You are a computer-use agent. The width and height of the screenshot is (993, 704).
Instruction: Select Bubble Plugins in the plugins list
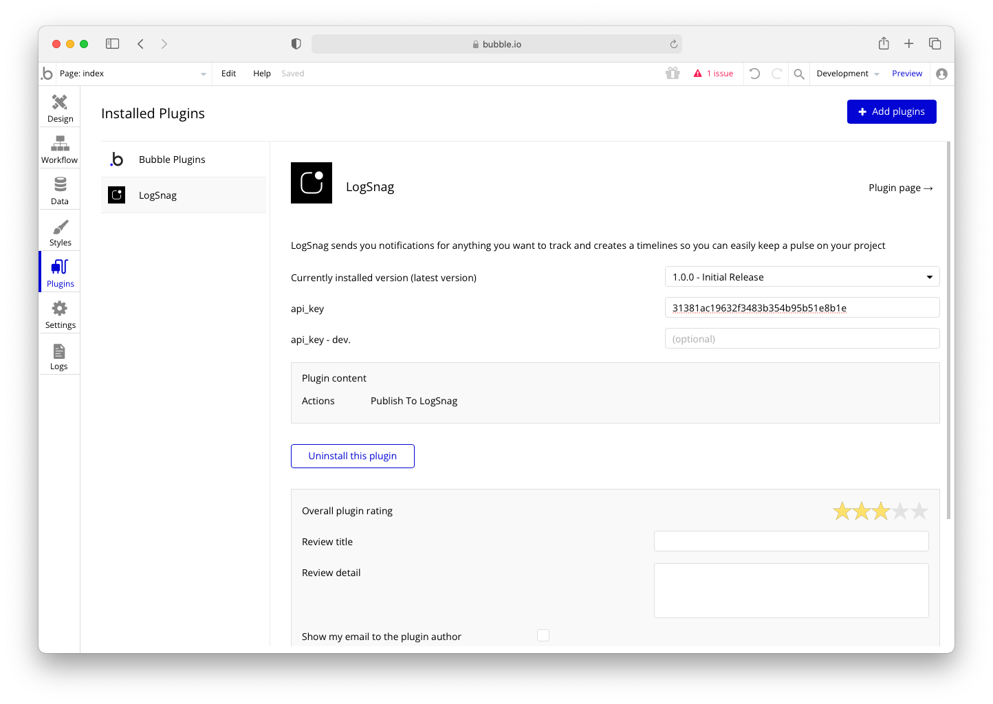tap(184, 159)
